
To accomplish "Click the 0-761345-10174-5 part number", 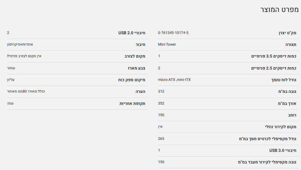I will 173,33.
